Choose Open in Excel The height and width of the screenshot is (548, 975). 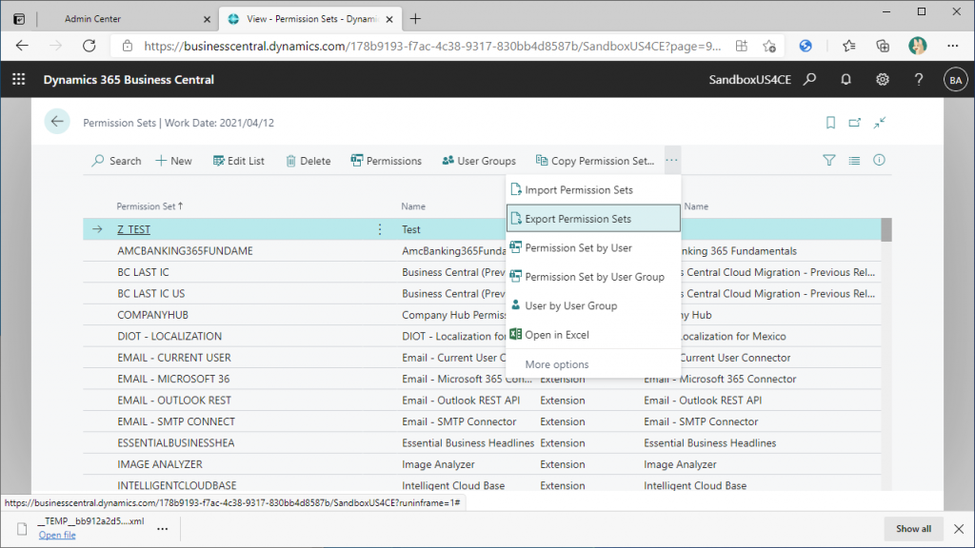pos(593,335)
